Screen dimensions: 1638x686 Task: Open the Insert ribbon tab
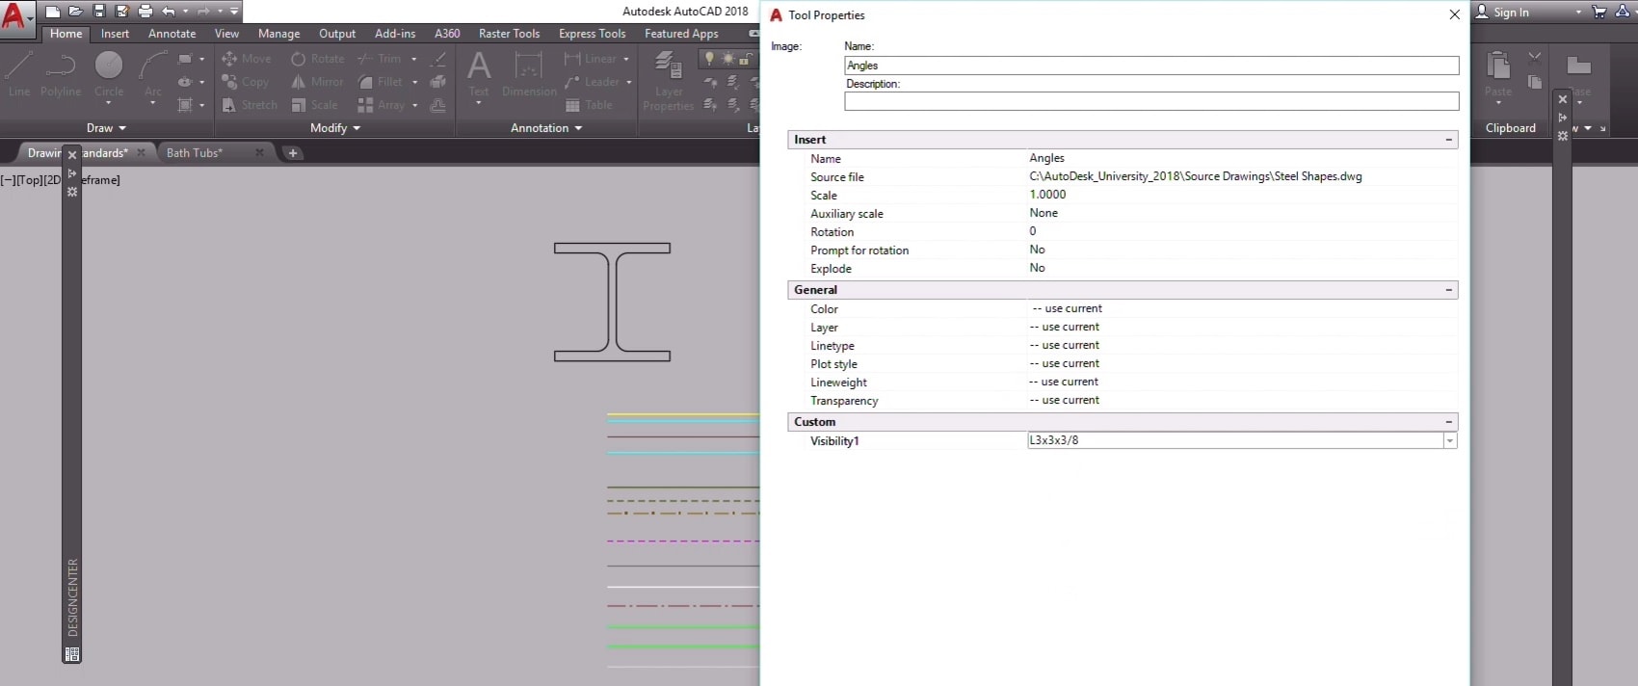tap(115, 34)
